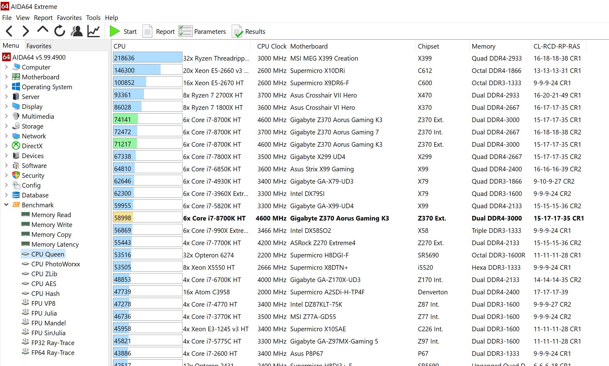Click the Start button label

130,31
